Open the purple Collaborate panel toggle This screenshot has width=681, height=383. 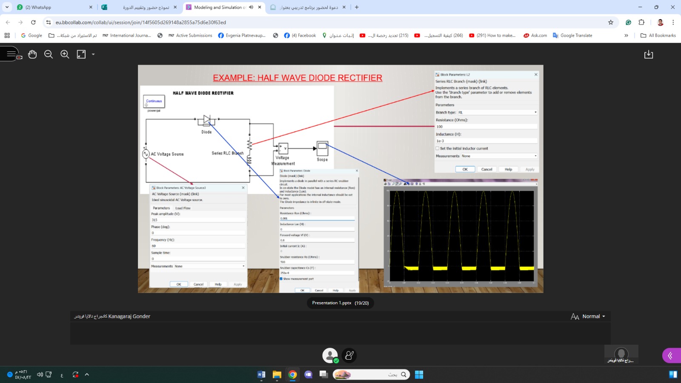click(x=670, y=355)
